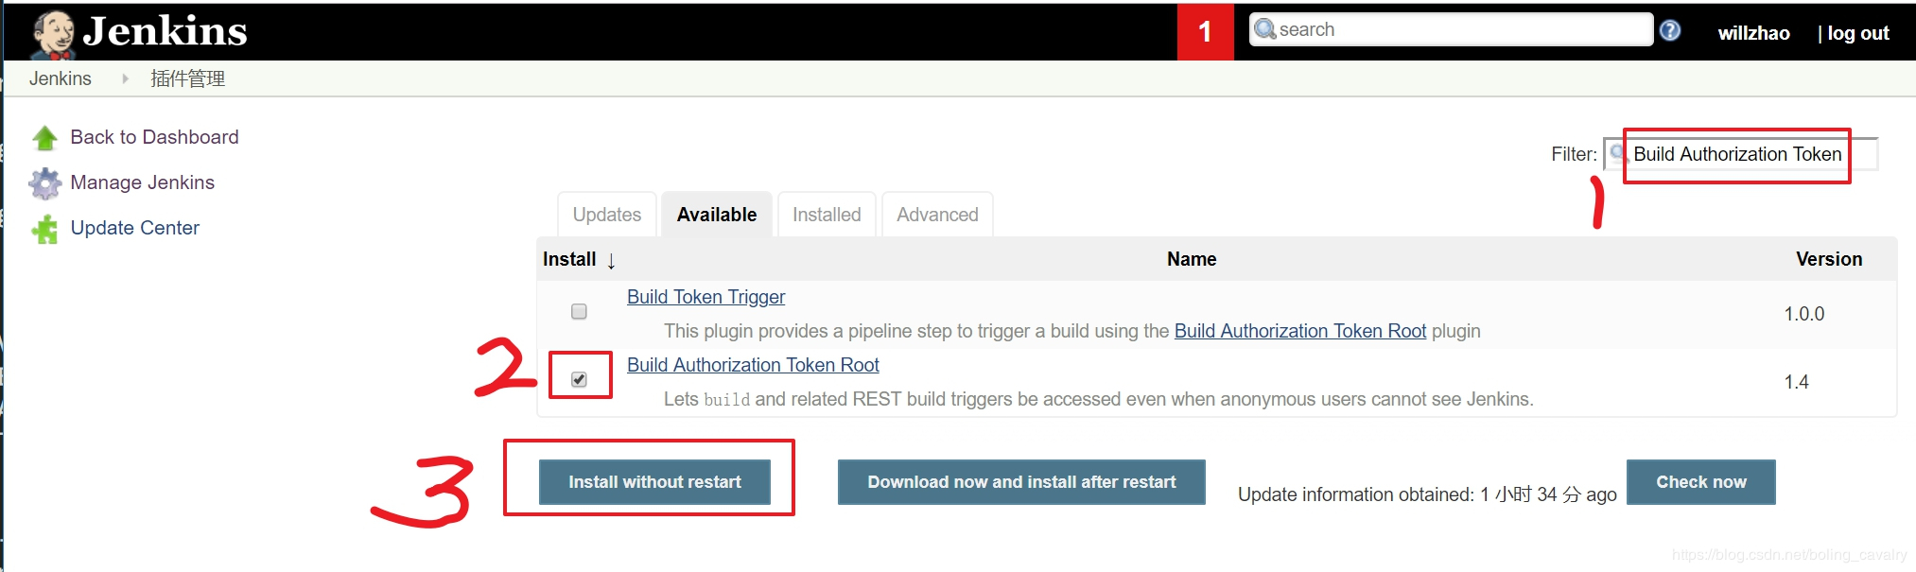This screenshot has height=572, width=1916.
Task: Sort by the Name column header
Action: point(1192,259)
